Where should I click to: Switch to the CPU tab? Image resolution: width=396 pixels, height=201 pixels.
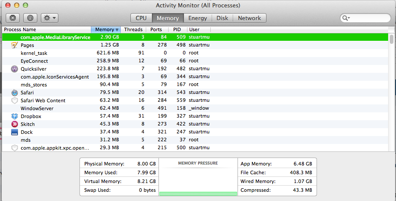coord(141,18)
